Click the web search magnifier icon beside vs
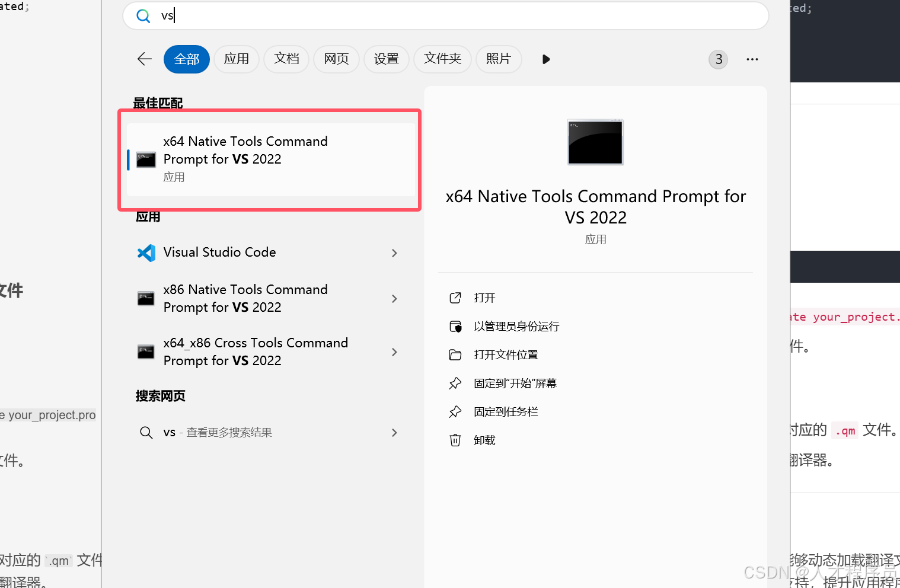Image resolution: width=900 pixels, height=588 pixels. pos(146,432)
